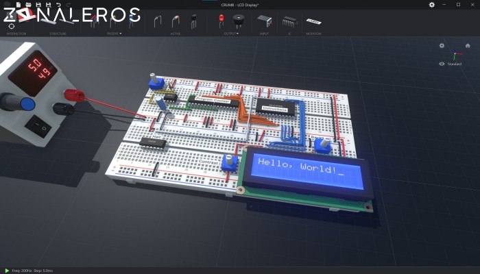This screenshot has width=480, height=274.
Task: Select the blue capacitor on the breadboard
Action: point(160,103)
